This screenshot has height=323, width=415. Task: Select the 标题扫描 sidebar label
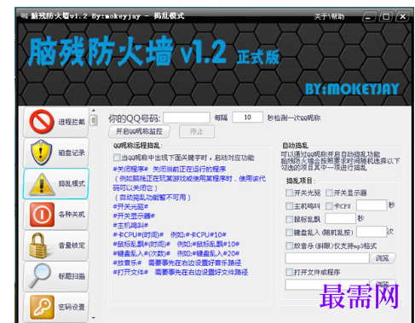(72, 276)
